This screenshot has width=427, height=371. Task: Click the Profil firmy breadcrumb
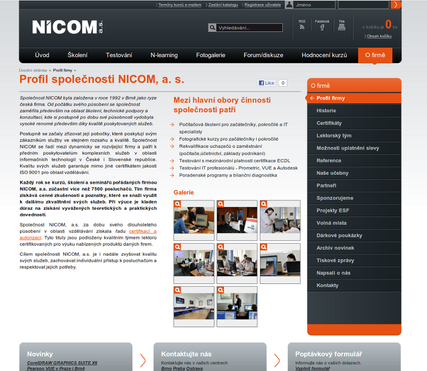tap(62, 70)
